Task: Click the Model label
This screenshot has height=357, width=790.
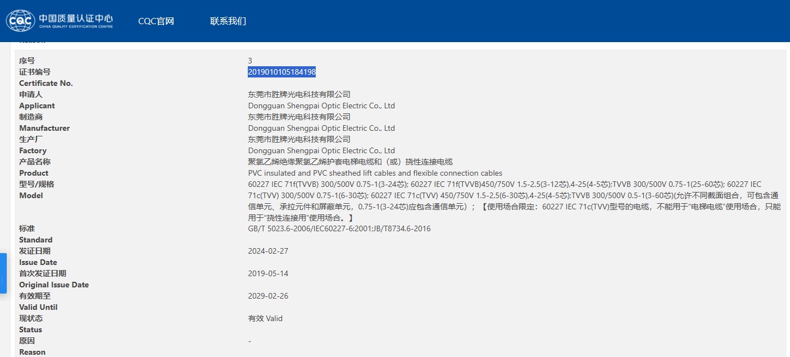Action: (x=31, y=195)
